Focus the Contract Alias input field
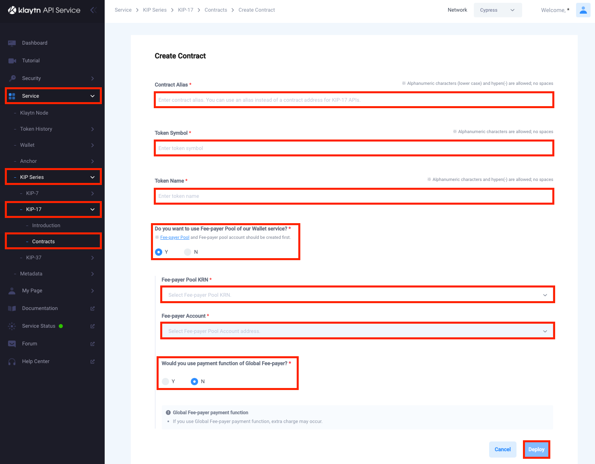595x464 pixels. pyautogui.click(x=354, y=100)
